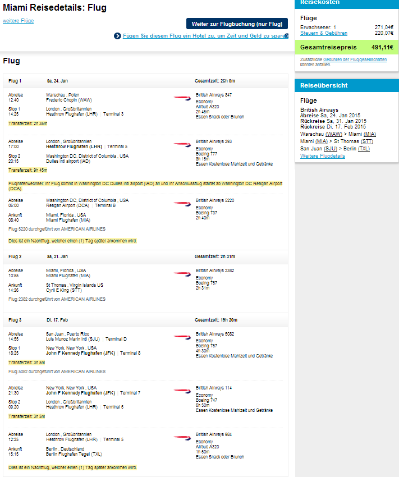Select 'Berlin Flughafen Tegel (TXL)' text

click(x=74, y=454)
